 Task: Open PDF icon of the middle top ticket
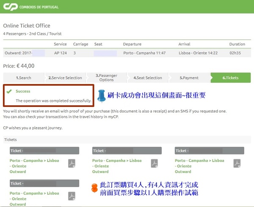[155, 163]
